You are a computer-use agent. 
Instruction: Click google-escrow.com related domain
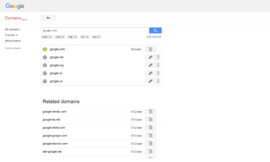[55, 143]
